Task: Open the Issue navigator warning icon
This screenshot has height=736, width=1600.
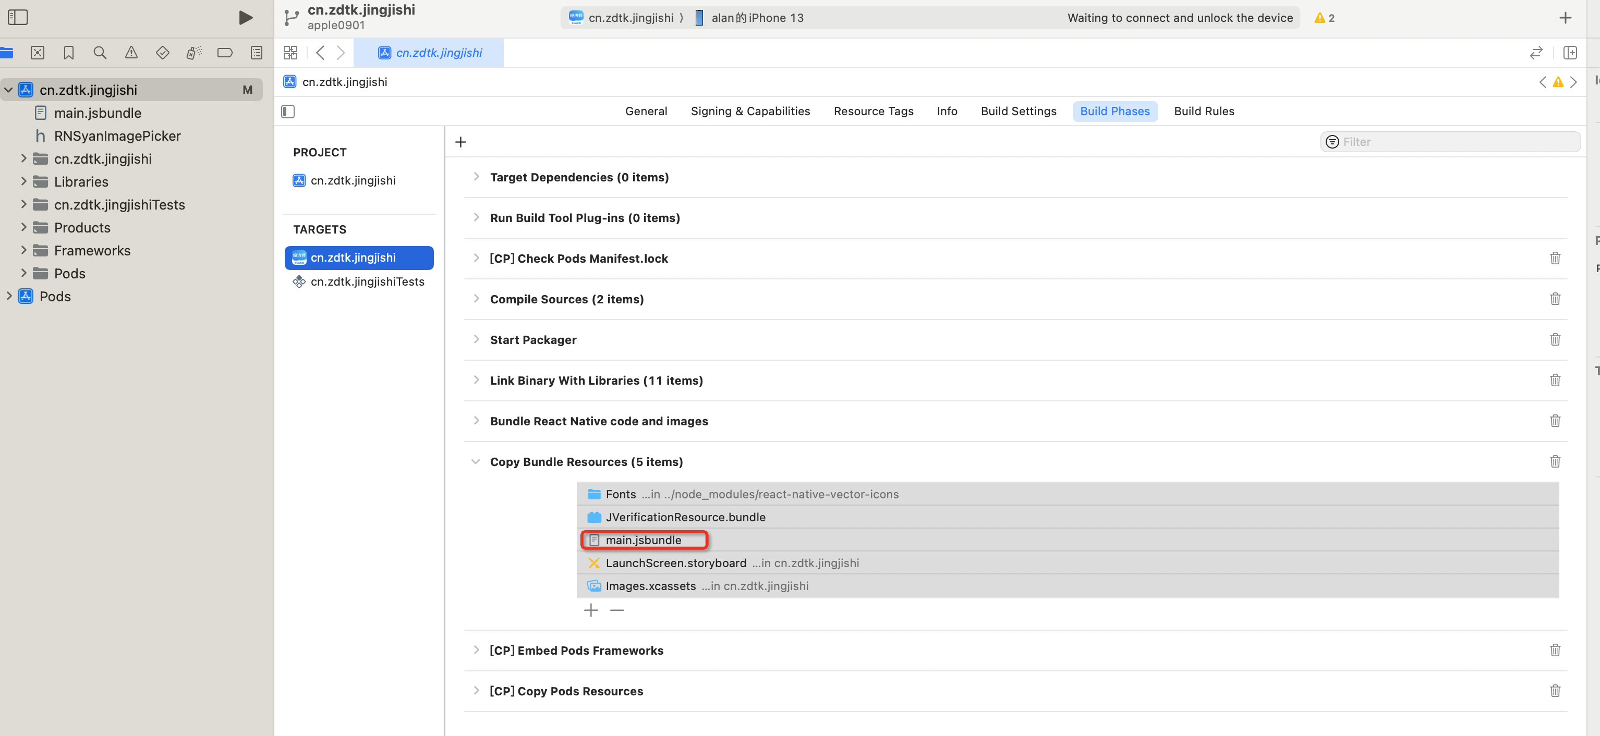Action: coord(131,53)
